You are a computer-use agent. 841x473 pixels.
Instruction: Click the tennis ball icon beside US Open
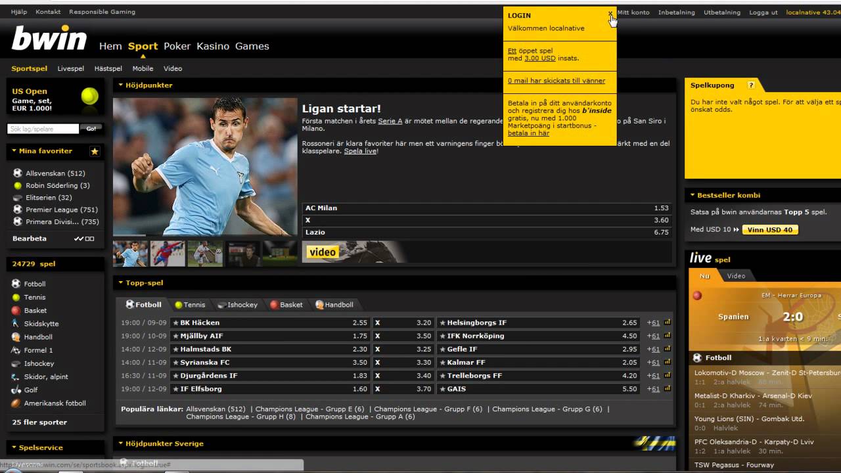89,97
